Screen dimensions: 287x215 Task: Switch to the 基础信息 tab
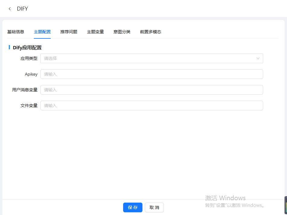[16, 32]
